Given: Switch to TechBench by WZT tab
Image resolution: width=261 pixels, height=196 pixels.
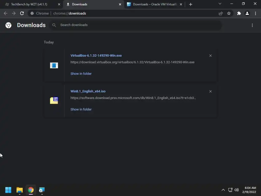Looking at the screenshot, I should tap(29, 4).
